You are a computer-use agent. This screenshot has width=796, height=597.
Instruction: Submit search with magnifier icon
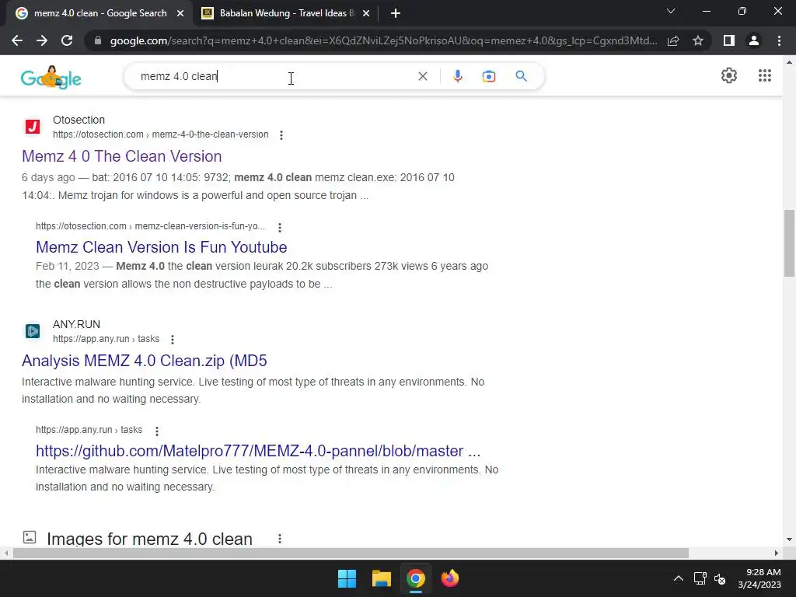coord(521,76)
